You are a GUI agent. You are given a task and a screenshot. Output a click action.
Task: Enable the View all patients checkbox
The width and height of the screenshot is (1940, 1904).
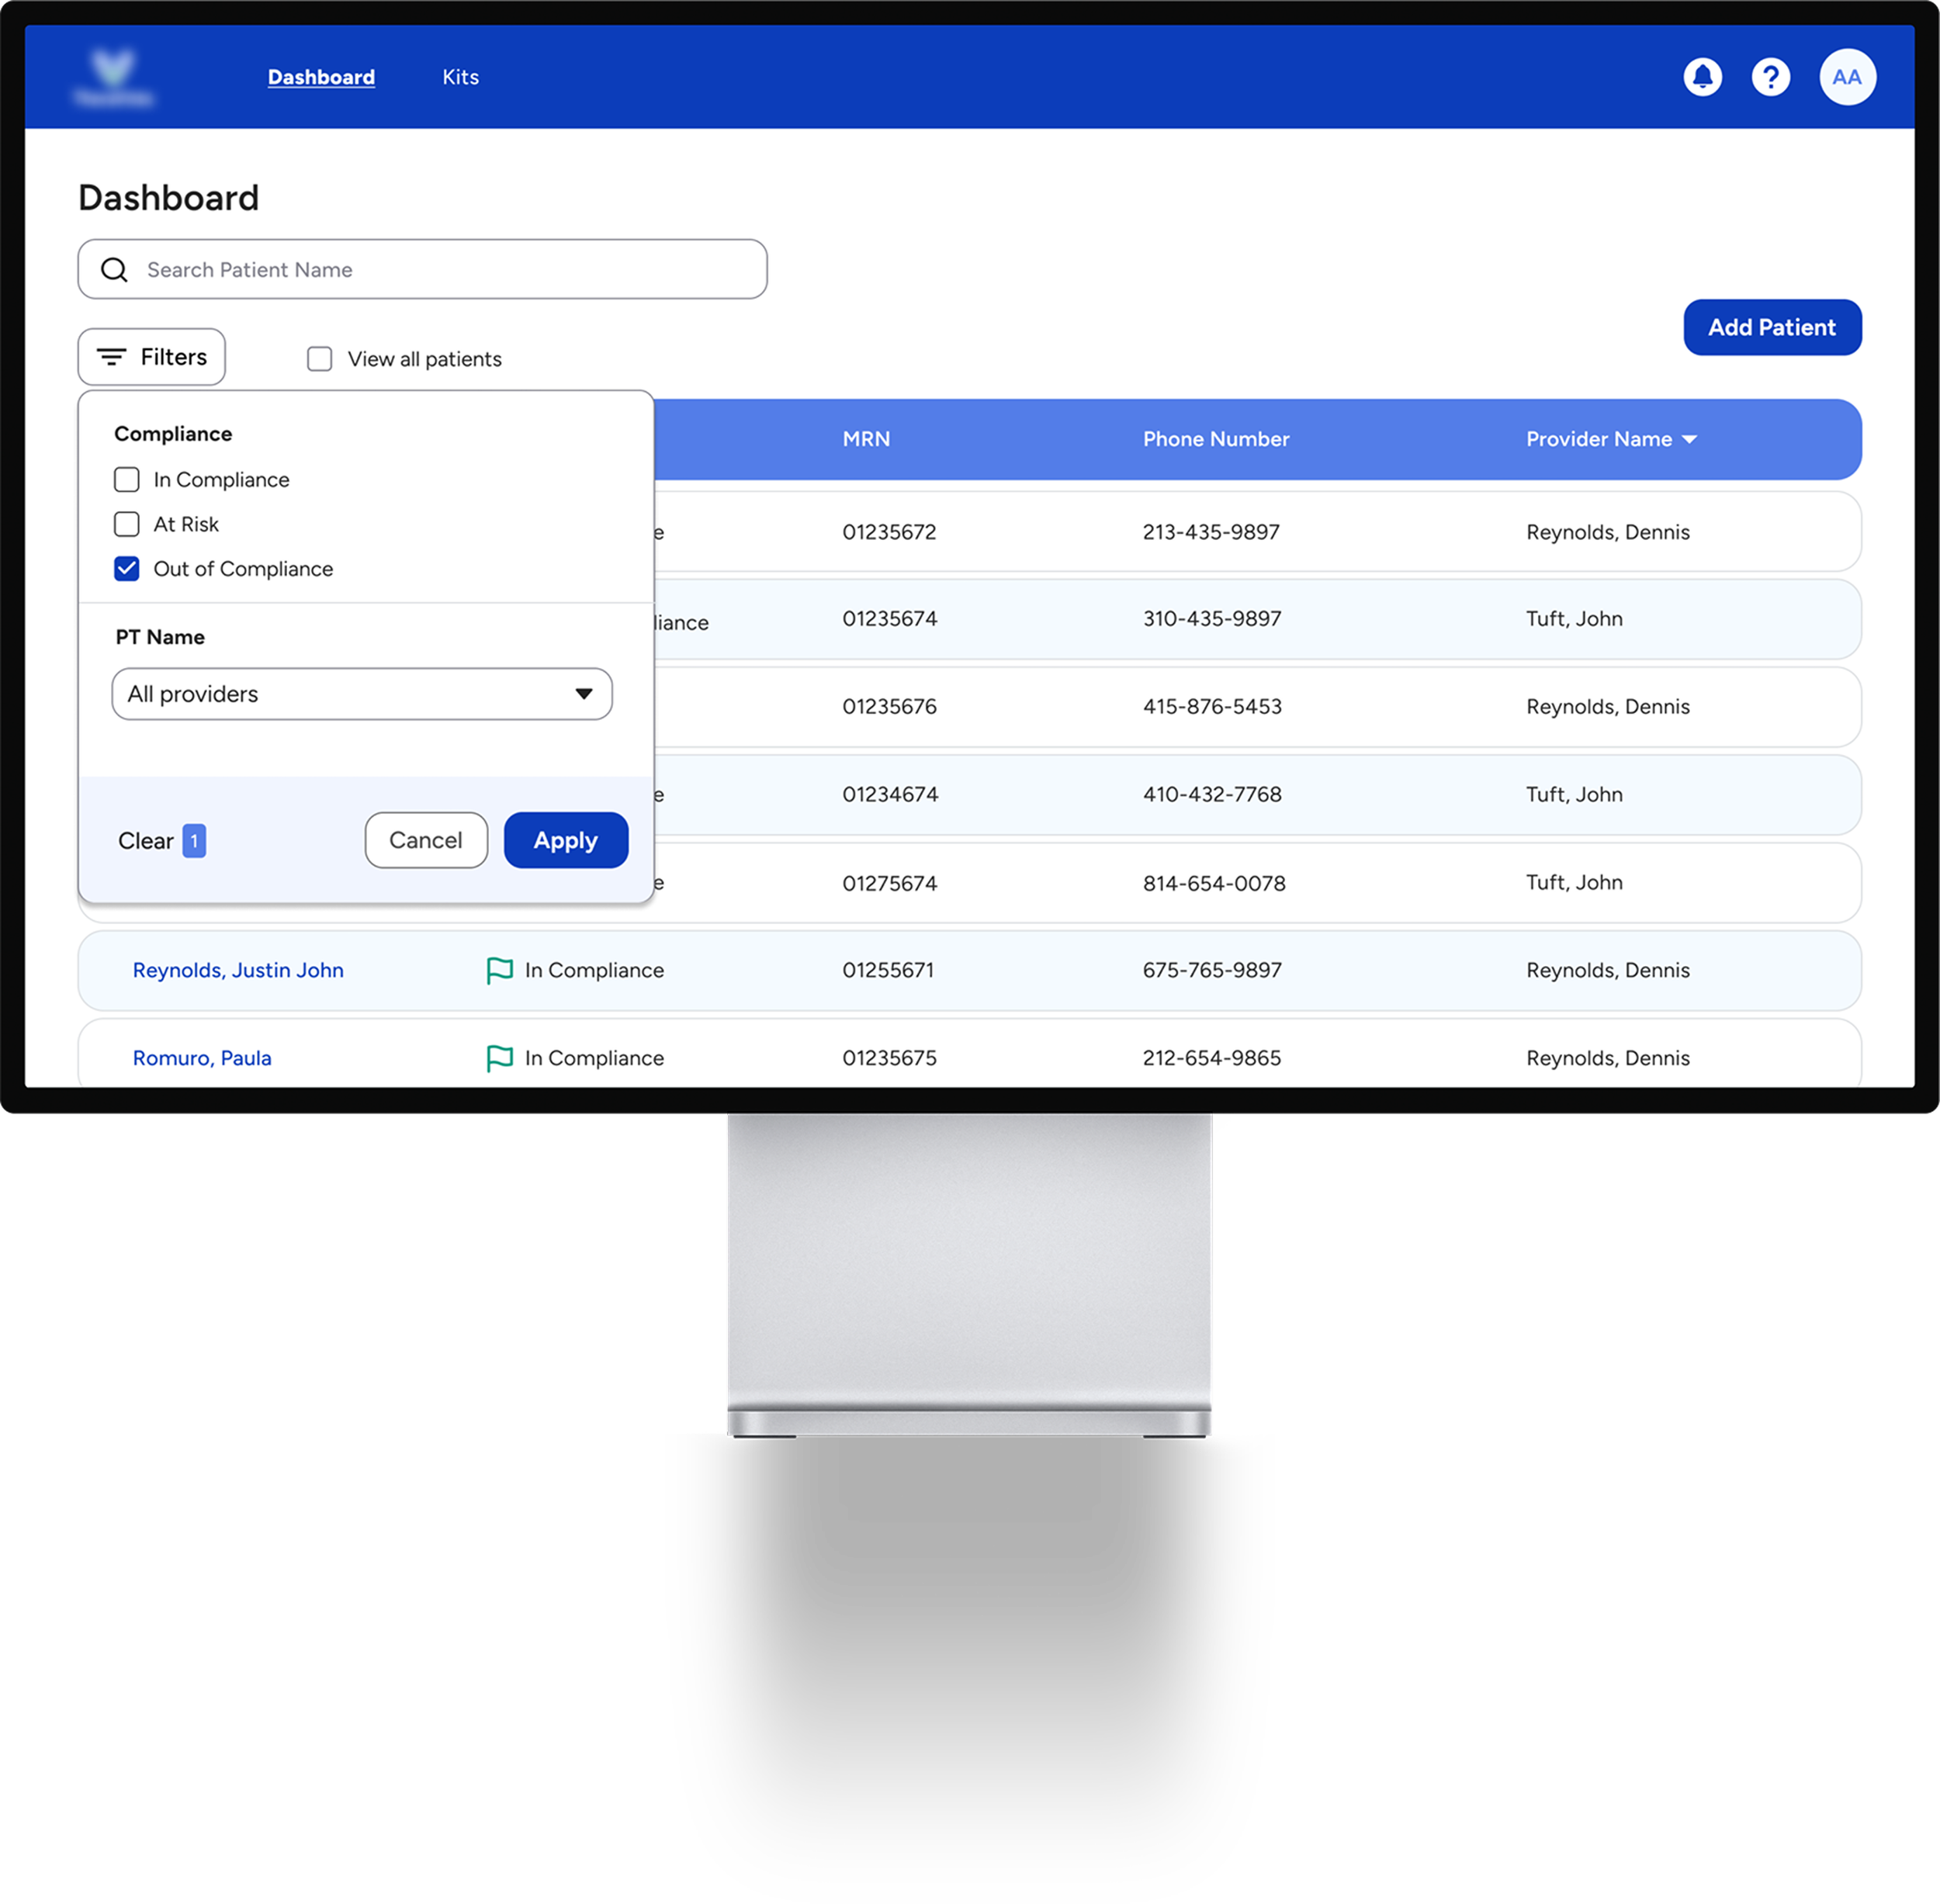pos(319,359)
